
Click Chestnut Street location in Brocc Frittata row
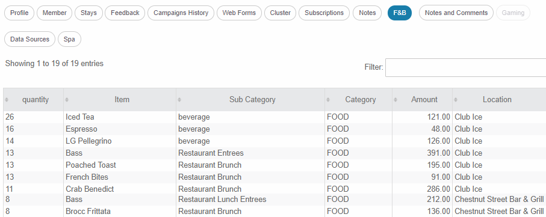[499, 212]
